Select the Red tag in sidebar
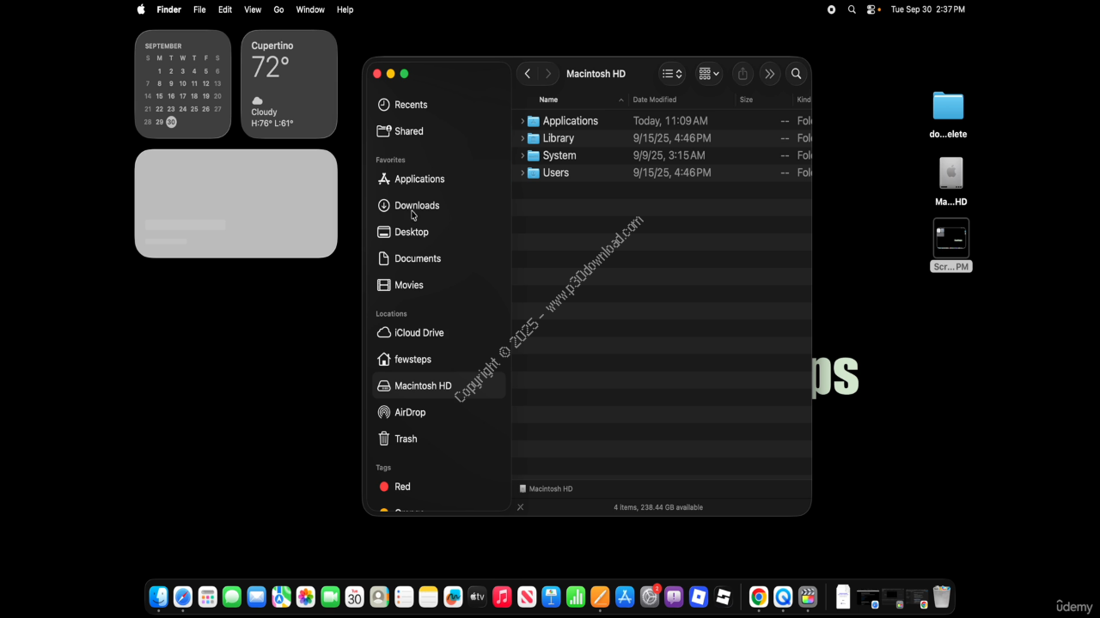 (x=401, y=487)
